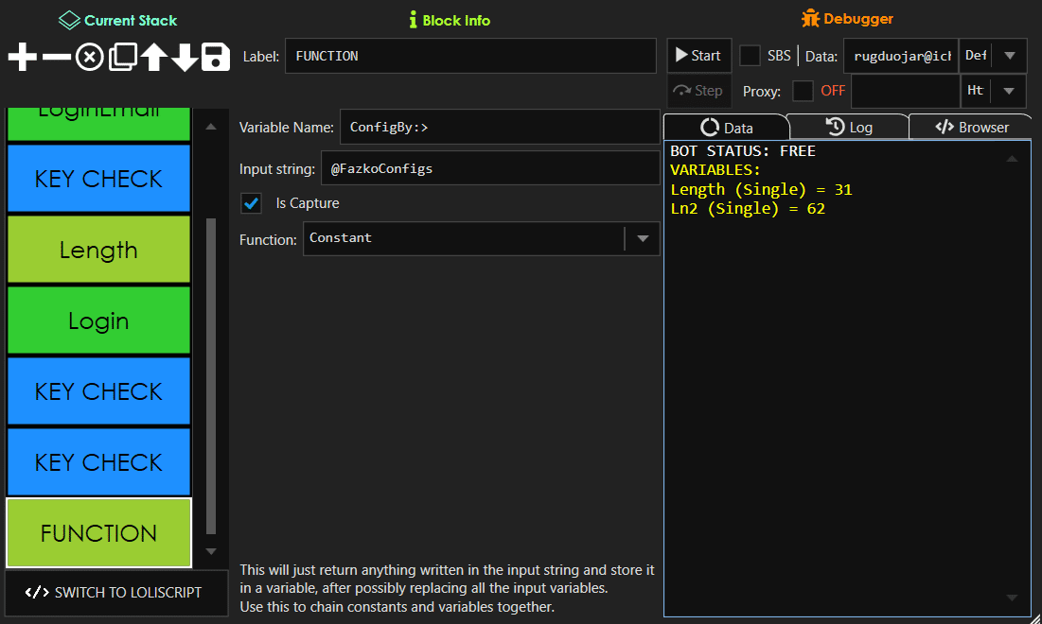Click Switch to LoliScript
The height and width of the screenshot is (624, 1042).
115,594
